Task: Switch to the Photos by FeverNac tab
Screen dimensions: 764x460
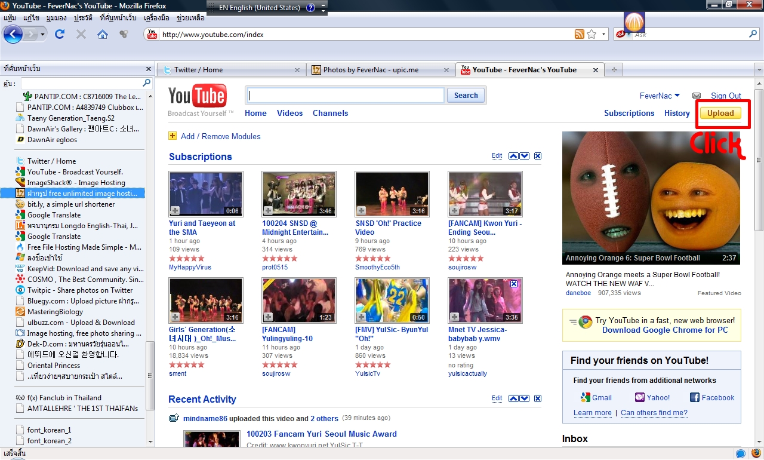Action: (380, 70)
